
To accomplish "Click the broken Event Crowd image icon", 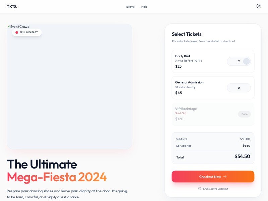I will point(9,26).
